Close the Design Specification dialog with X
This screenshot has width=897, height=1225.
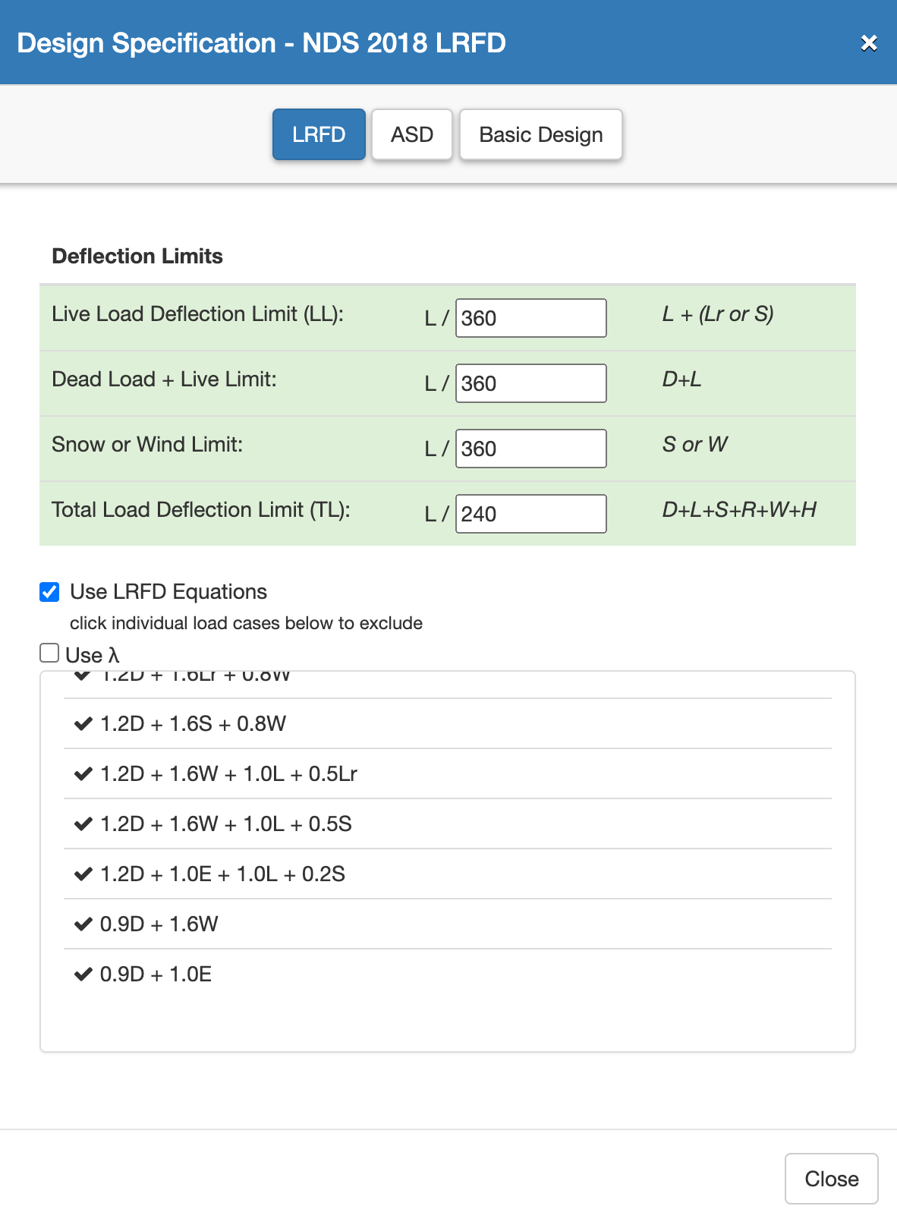click(869, 43)
